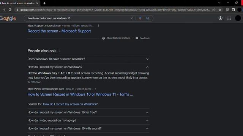Open the Google account avatar
Image resolution: width=243 pixels, height=136 pixels.
[238, 18]
